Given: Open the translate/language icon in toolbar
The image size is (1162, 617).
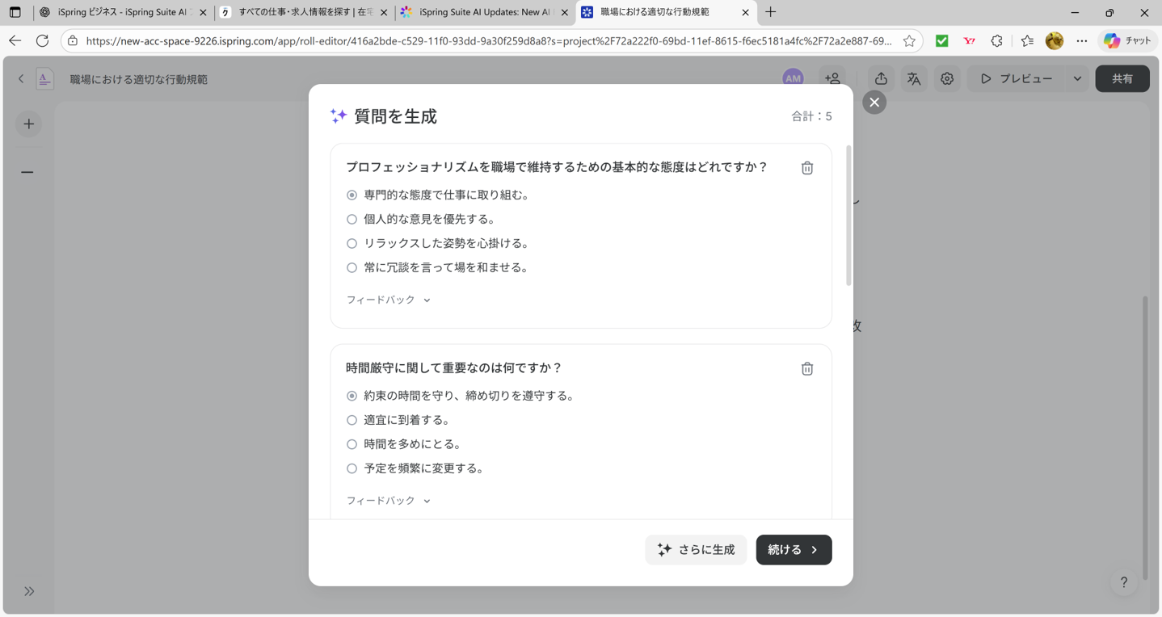Looking at the screenshot, I should click(x=913, y=78).
